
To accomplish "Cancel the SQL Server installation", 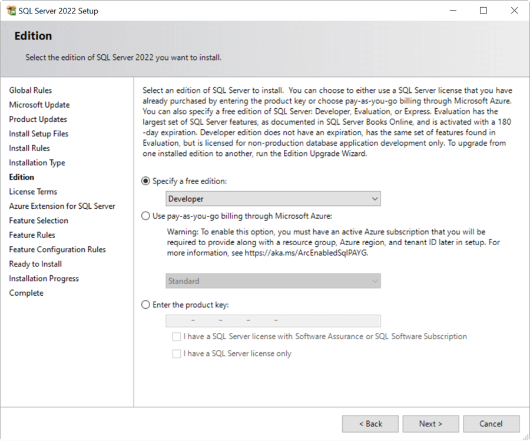I will (491, 423).
